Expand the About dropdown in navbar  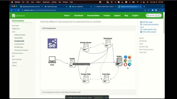tap(67, 15)
